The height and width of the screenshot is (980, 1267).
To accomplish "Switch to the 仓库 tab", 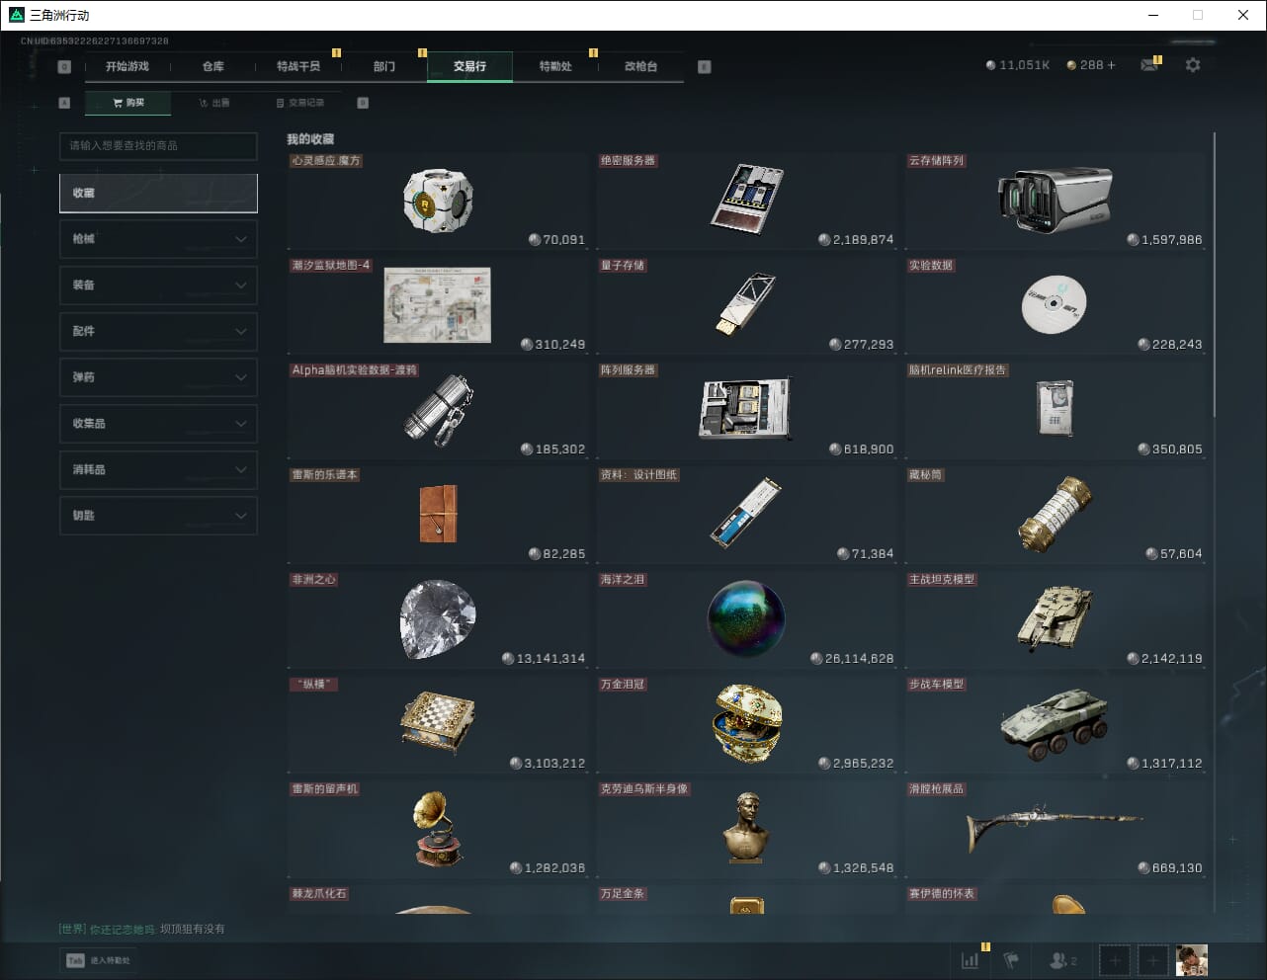I will (x=213, y=66).
